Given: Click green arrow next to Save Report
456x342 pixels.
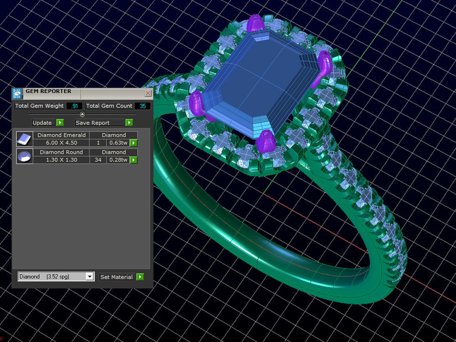Looking at the screenshot, I should tap(129, 123).
